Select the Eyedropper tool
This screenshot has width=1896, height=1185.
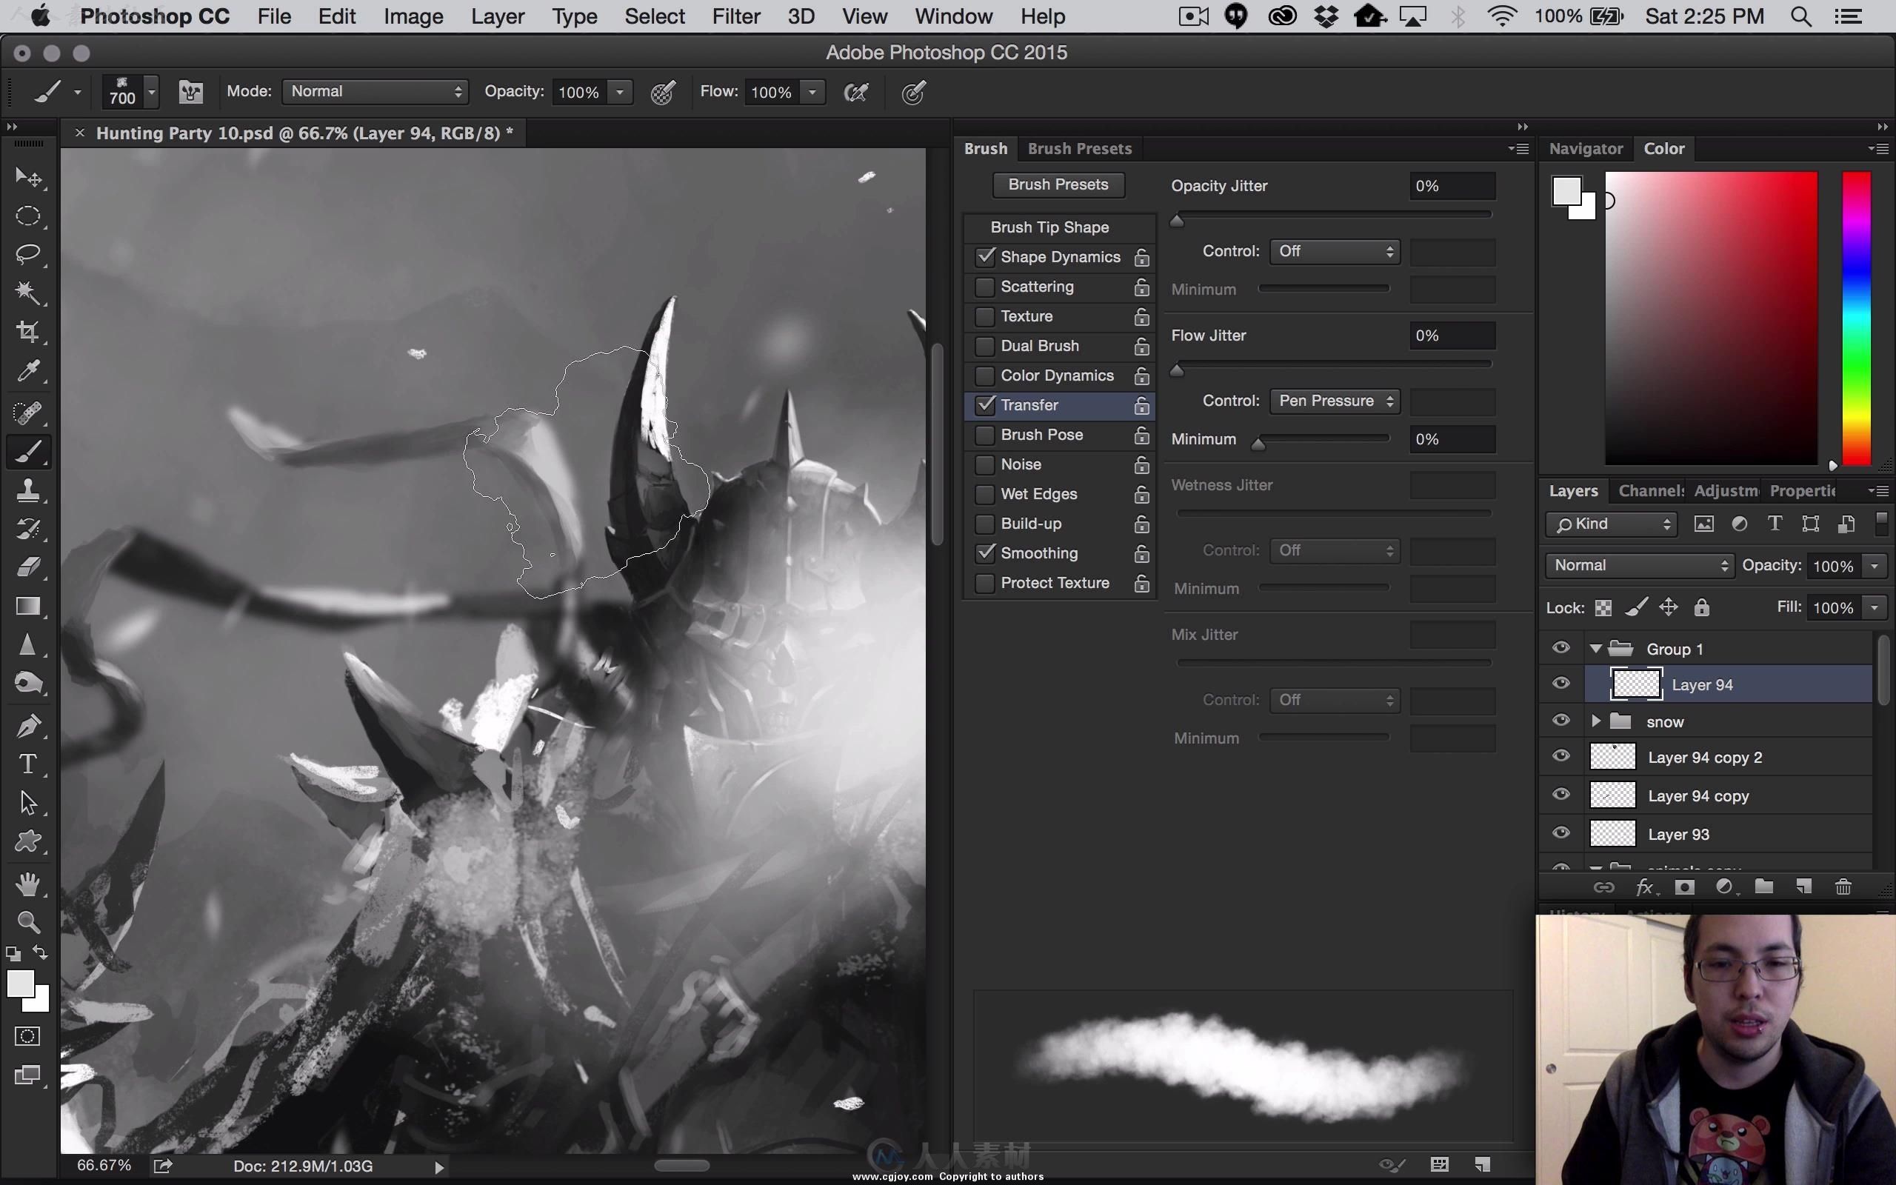(28, 371)
